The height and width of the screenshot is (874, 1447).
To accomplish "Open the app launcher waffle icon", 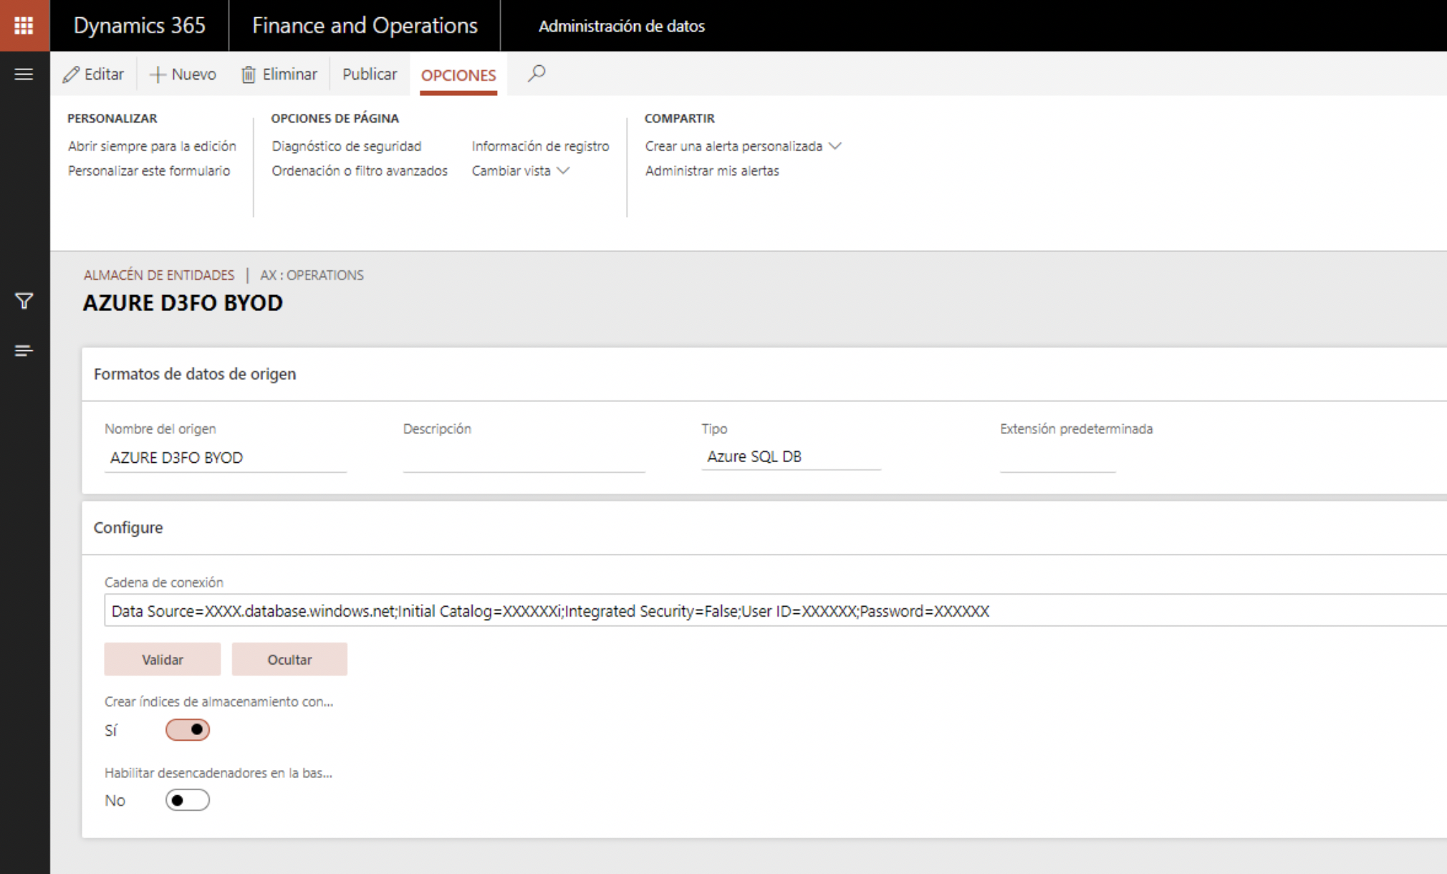I will (x=24, y=26).
